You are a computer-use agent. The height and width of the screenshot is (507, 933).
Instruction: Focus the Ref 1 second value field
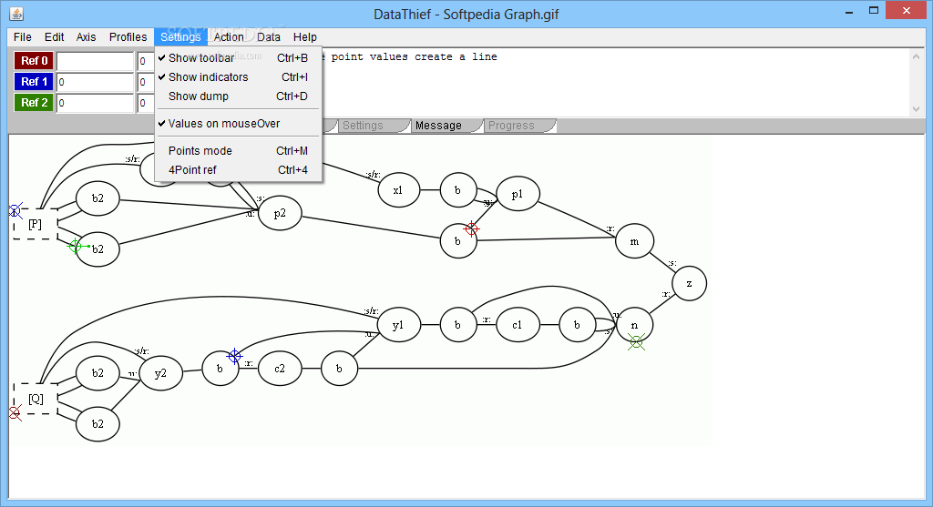pyautogui.click(x=146, y=81)
